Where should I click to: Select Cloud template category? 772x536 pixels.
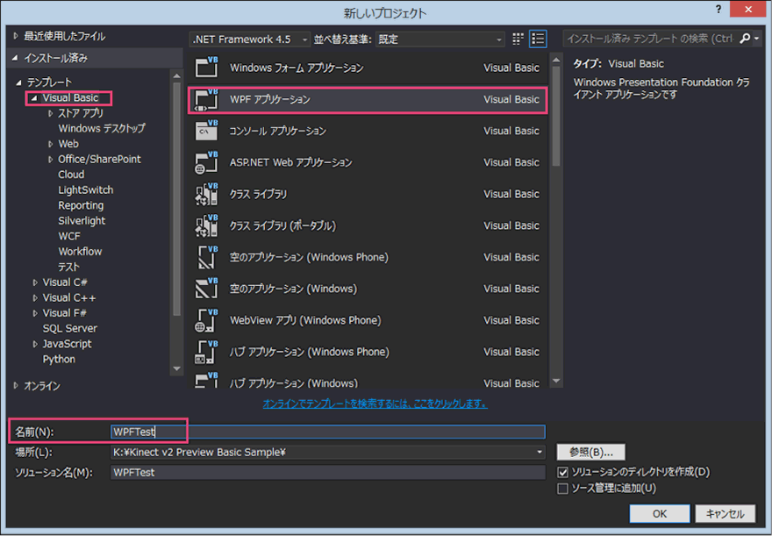[x=71, y=175]
